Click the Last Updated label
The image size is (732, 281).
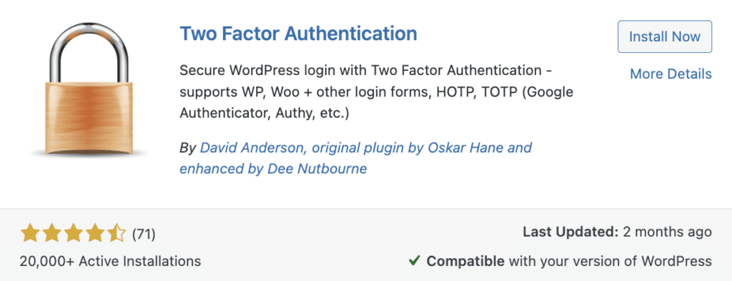pyautogui.click(x=570, y=232)
